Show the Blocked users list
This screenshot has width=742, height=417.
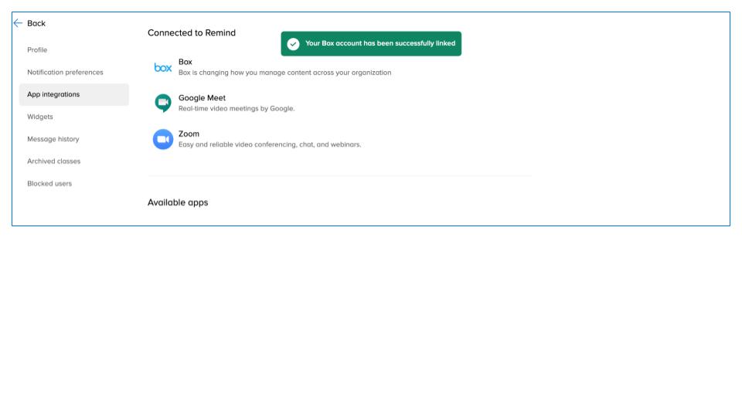tap(49, 184)
